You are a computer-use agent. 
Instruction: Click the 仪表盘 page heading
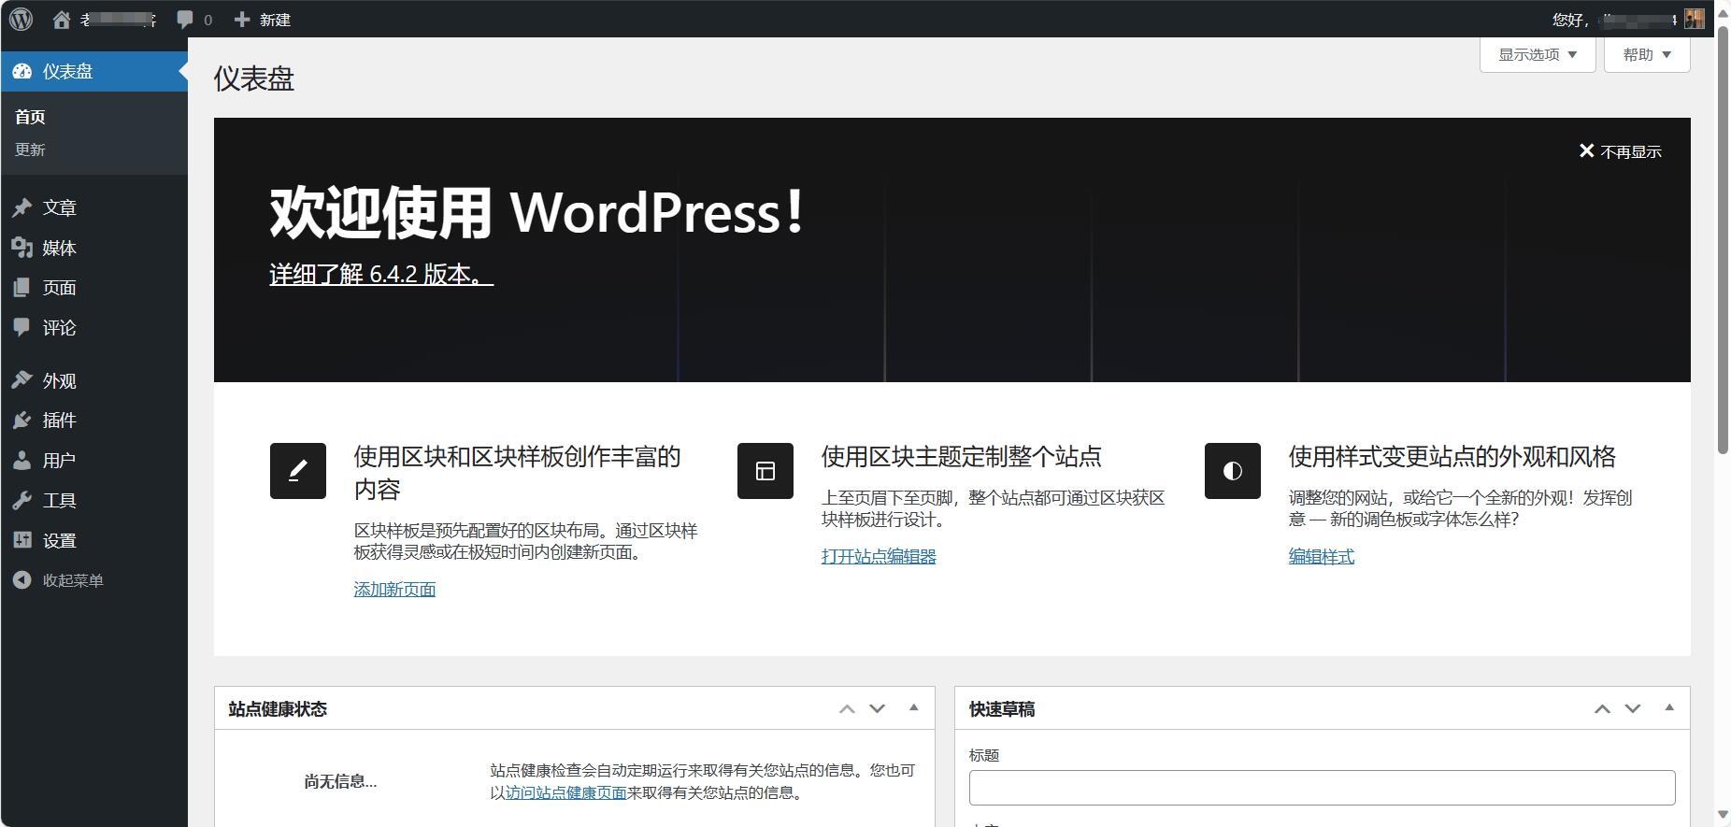(253, 78)
